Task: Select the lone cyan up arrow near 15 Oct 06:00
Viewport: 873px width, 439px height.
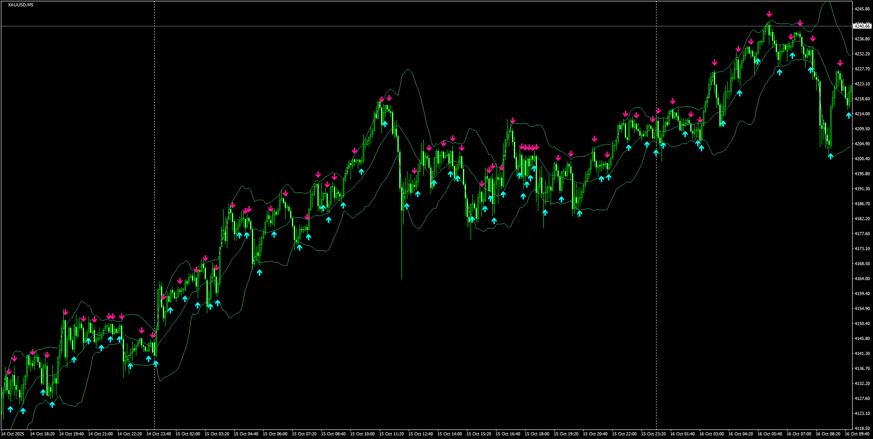Action: click(x=273, y=235)
